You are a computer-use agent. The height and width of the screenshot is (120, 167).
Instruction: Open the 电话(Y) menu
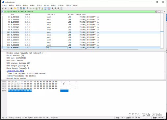[x=54, y=6]
